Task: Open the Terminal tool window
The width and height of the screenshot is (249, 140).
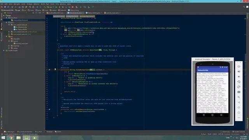Action: tap(48, 132)
